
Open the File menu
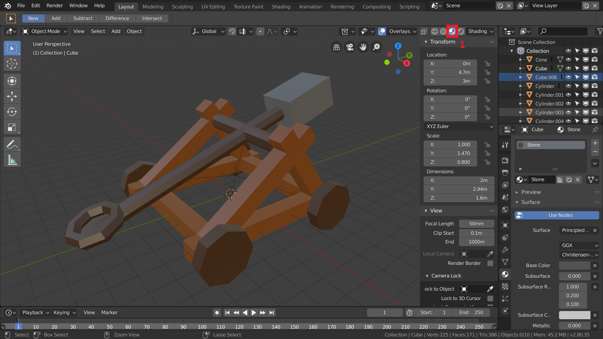pos(21,6)
